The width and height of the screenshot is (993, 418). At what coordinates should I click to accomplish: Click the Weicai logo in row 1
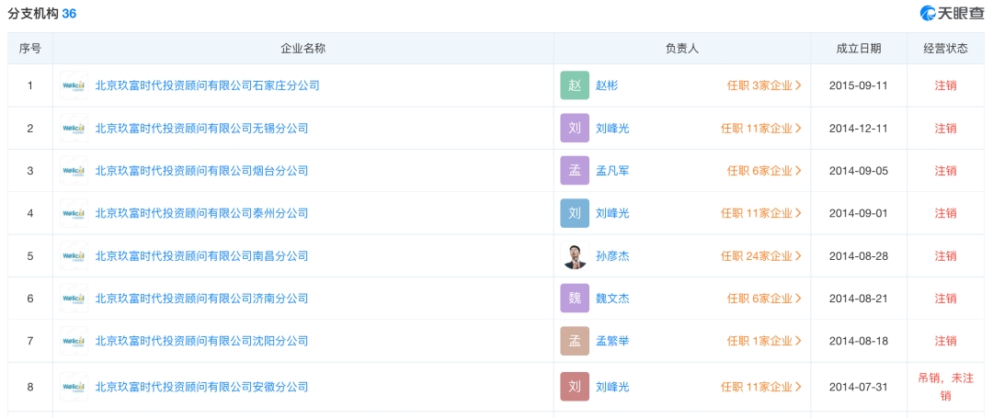click(x=74, y=85)
